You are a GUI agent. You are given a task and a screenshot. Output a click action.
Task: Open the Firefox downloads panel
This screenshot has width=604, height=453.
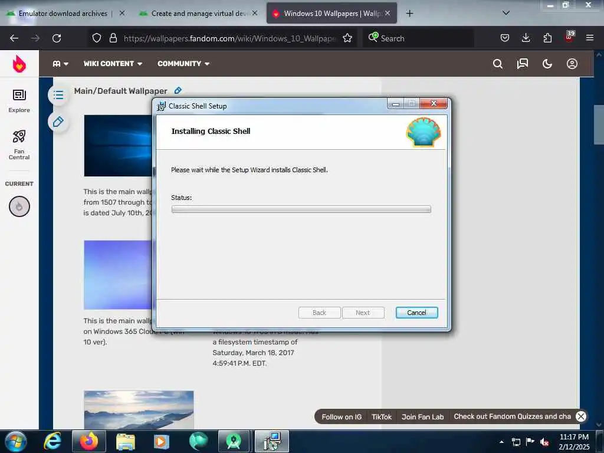[526, 38]
